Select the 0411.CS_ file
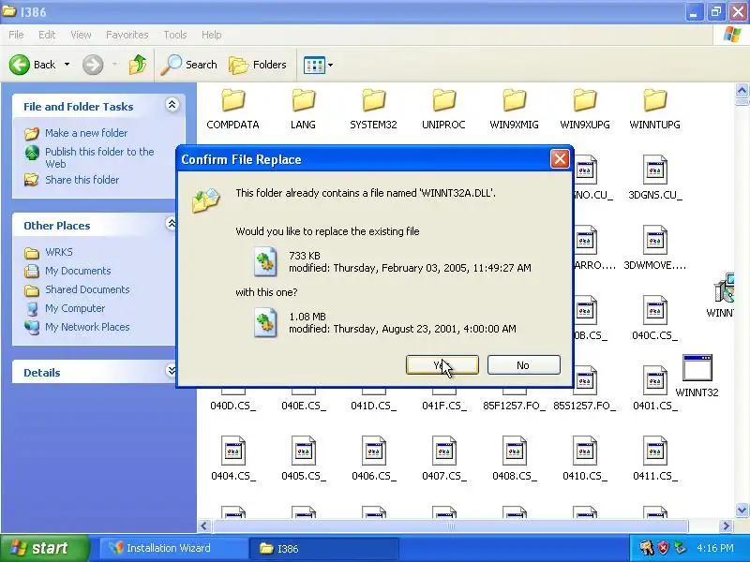This screenshot has height=562, width=750. click(x=654, y=459)
